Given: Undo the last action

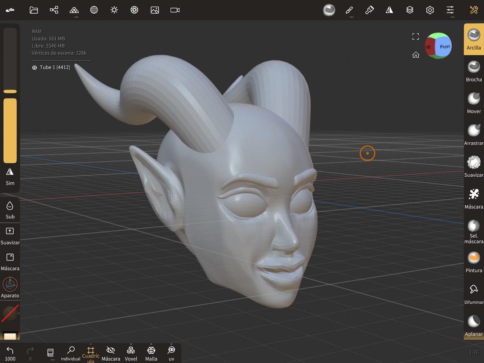Looking at the screenshot, I should click(10, 353).
